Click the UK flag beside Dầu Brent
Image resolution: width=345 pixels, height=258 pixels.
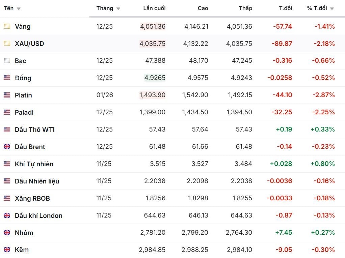(7, 147)
